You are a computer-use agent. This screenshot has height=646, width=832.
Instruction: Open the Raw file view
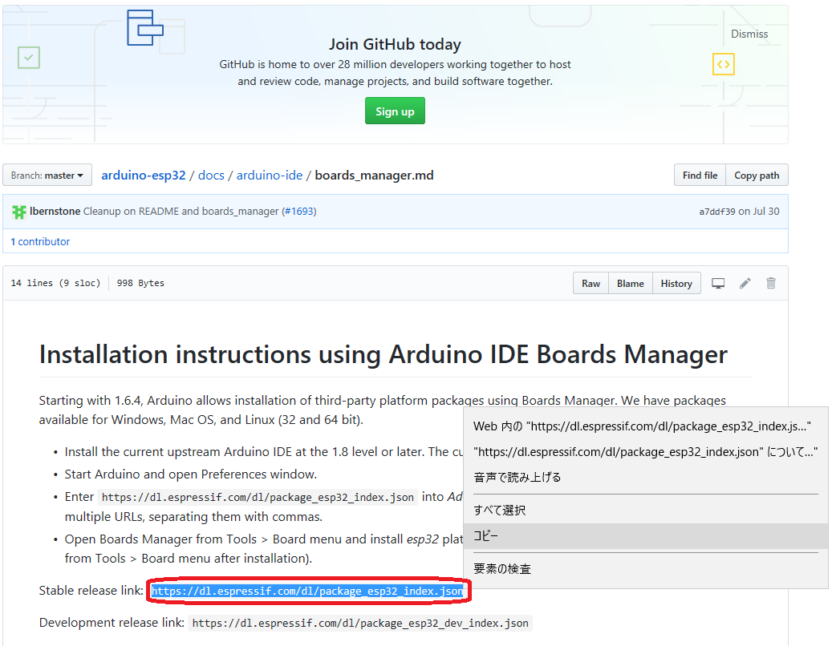(x=591, y=284)
